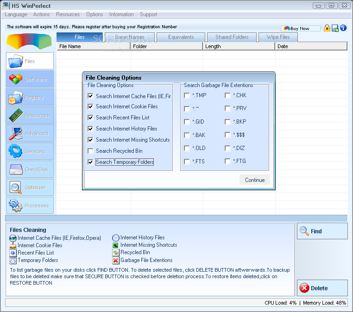This screenshot has height=312, width=353.
Task: Sort by File Name column header
Action: click(94, 46)
